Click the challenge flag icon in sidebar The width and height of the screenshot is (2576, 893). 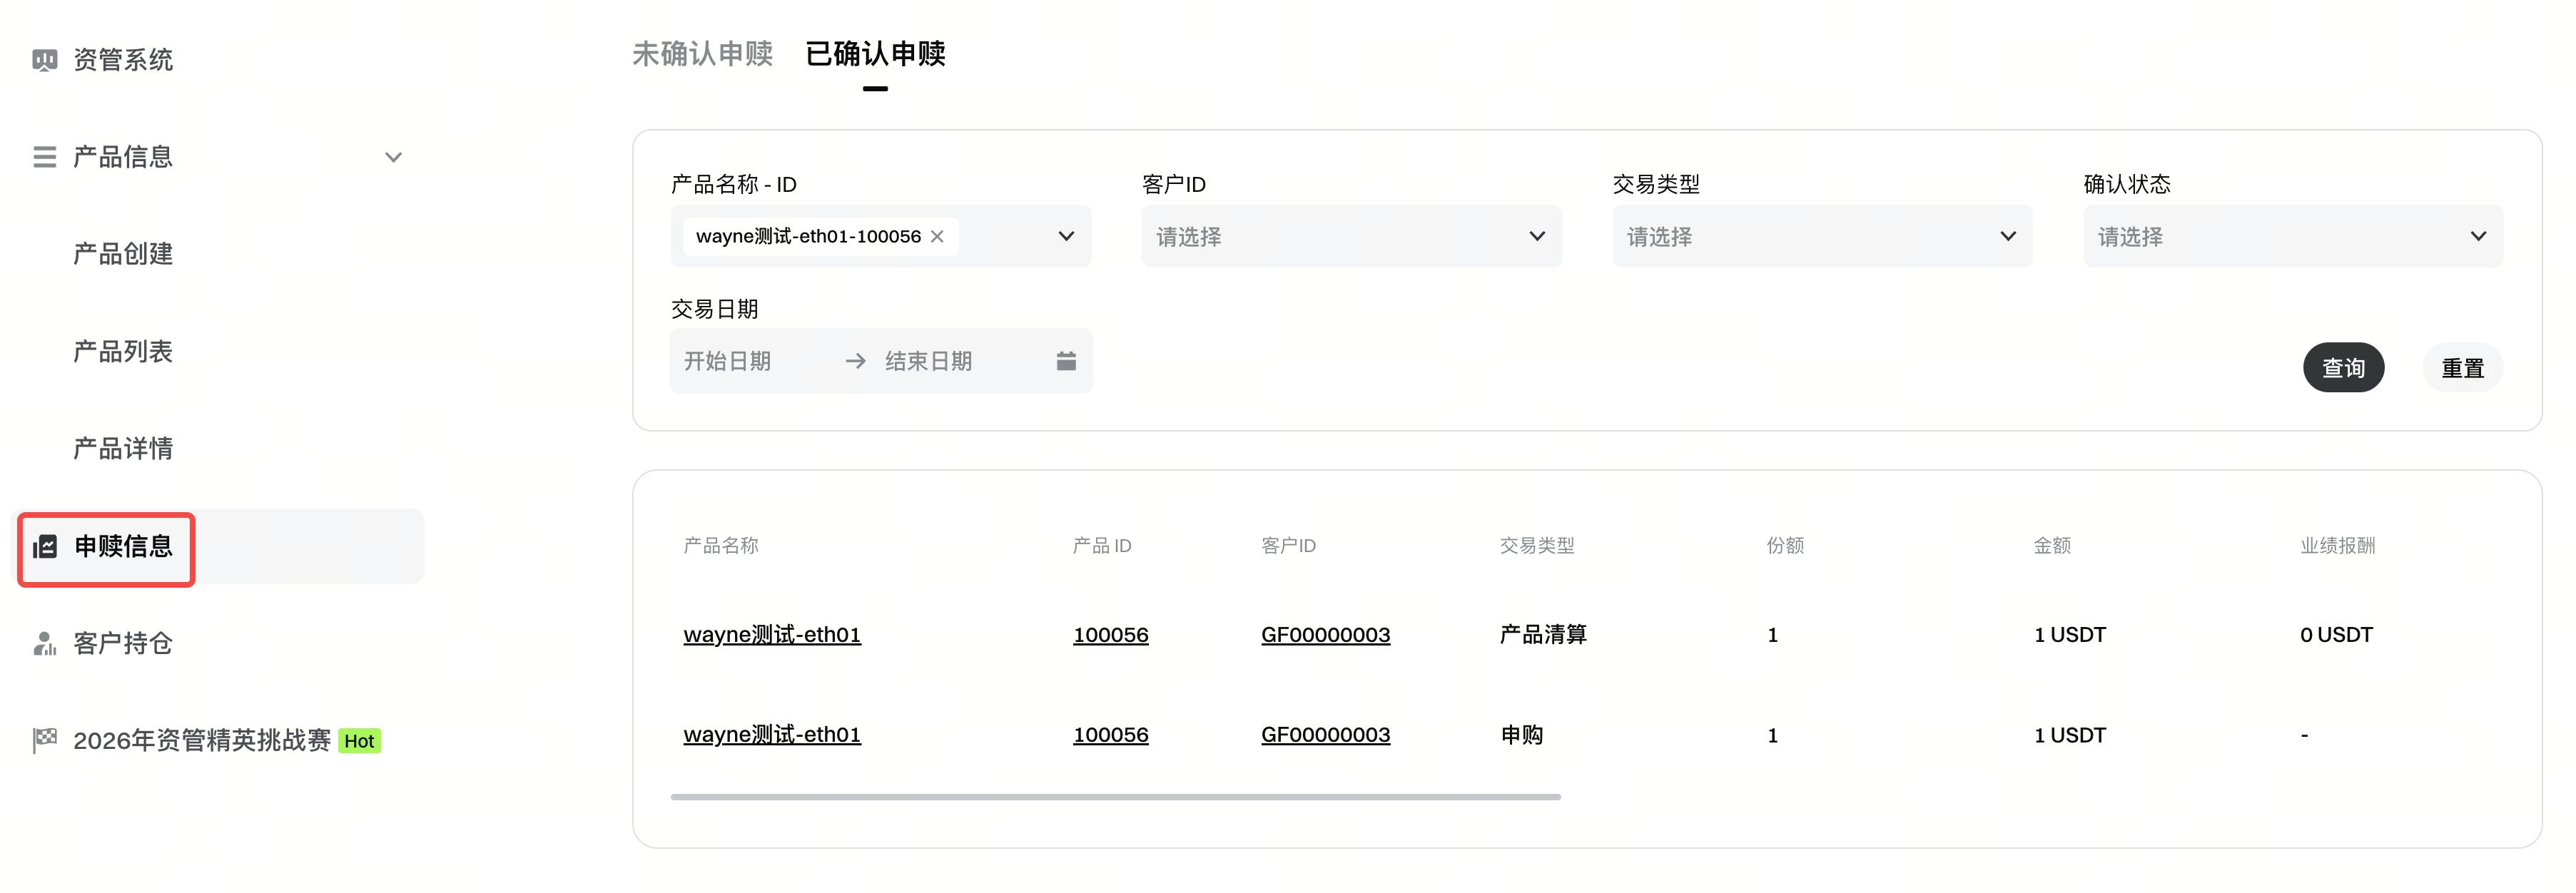coord(44,740)
